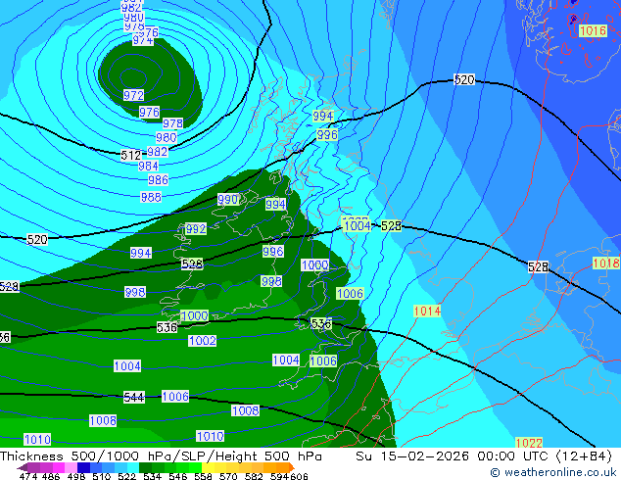Select the cyan legend swatch left of 534

tap(133, 467)
